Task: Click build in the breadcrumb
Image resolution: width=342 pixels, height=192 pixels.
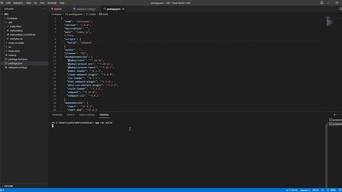Action: [x=105, y=14]
